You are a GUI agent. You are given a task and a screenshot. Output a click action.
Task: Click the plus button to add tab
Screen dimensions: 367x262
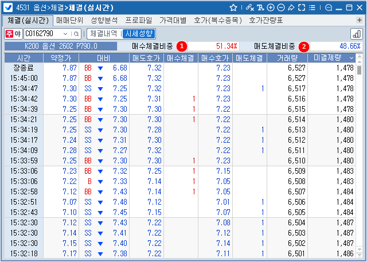click(x=359, y=21)
